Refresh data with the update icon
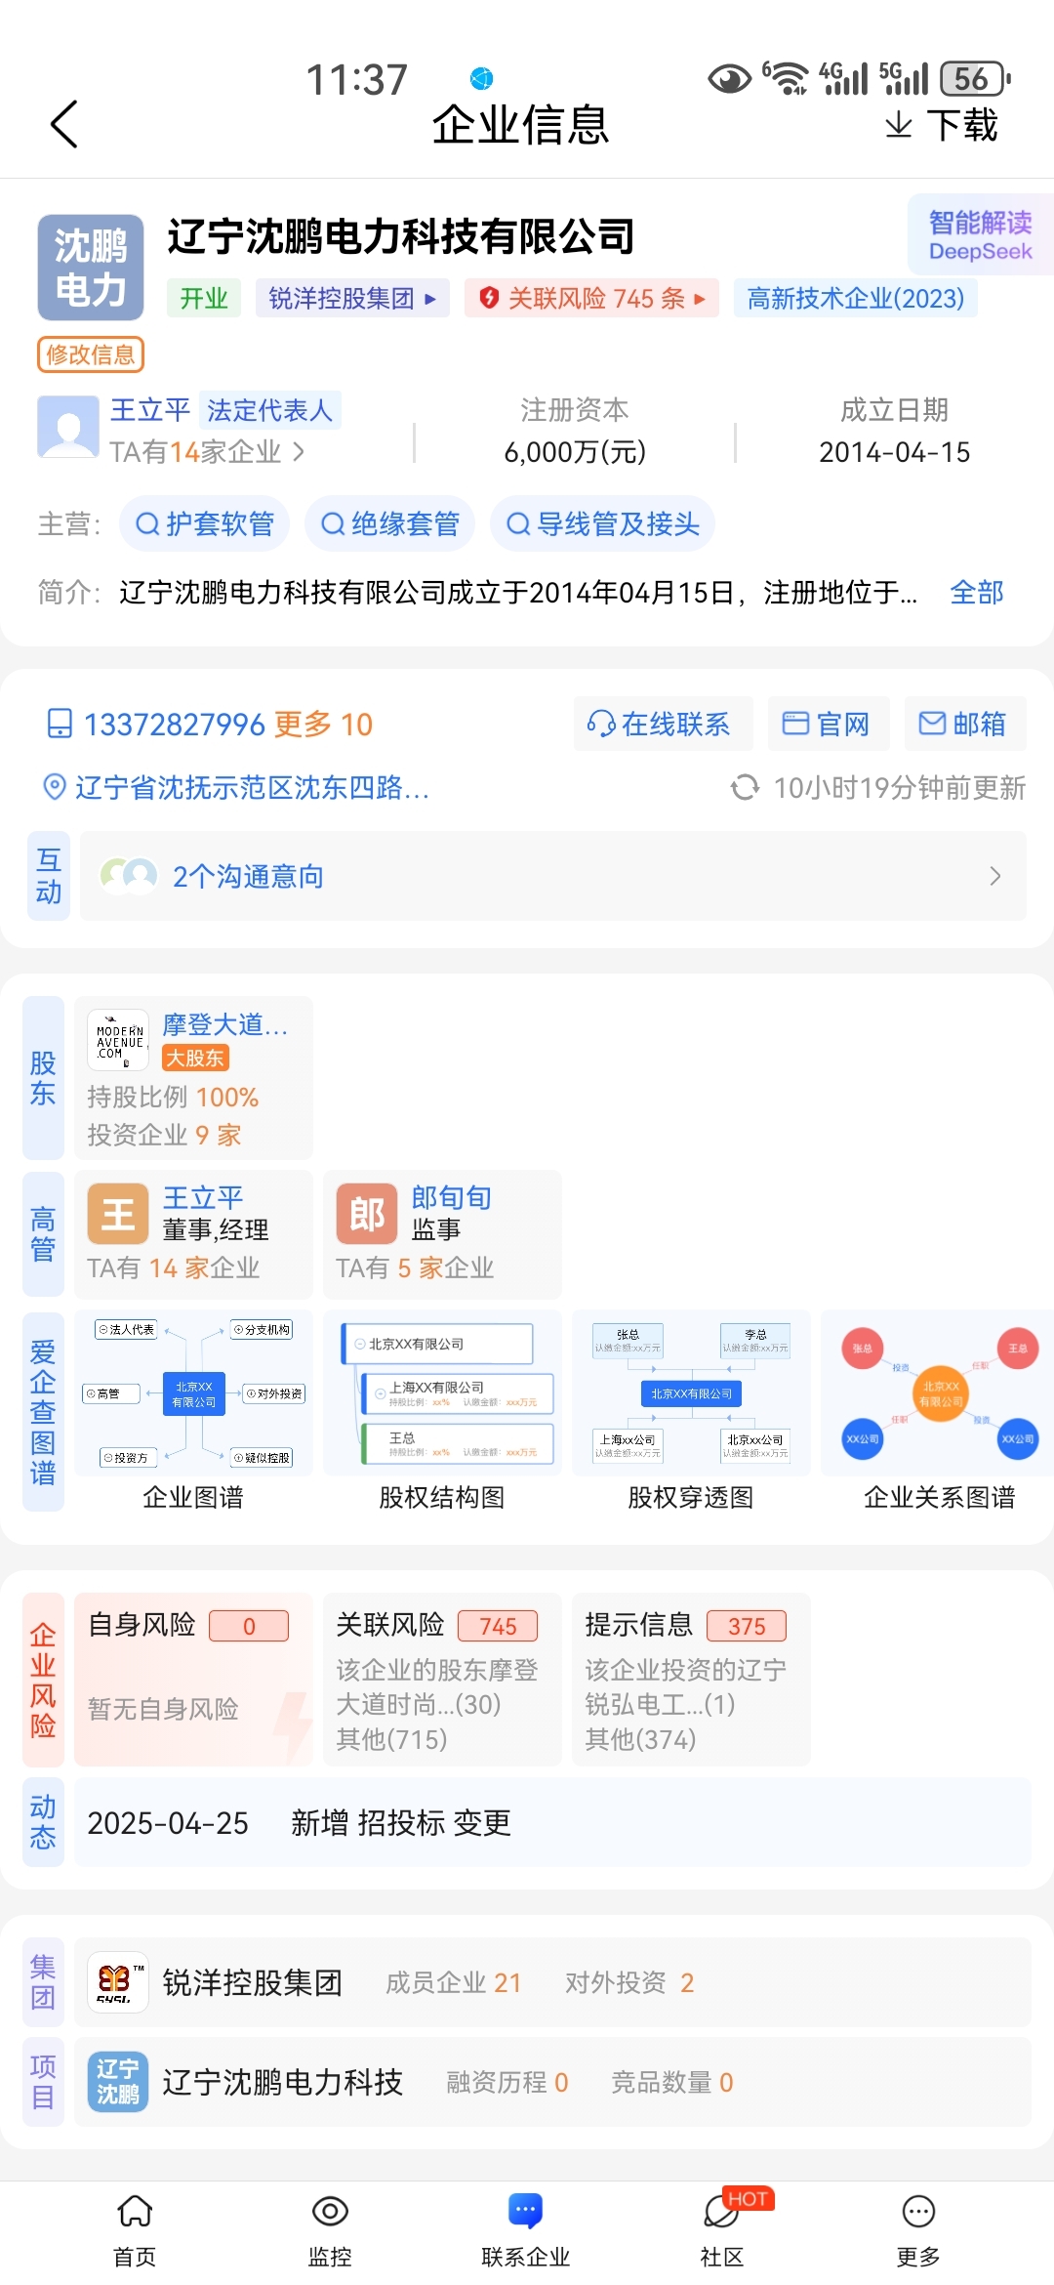The image size is (1054, 2285). click(746, 787)
